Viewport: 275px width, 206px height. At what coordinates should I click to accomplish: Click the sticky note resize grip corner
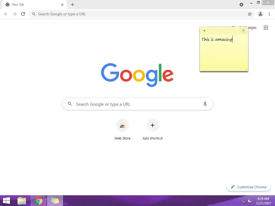pos(246,69)
